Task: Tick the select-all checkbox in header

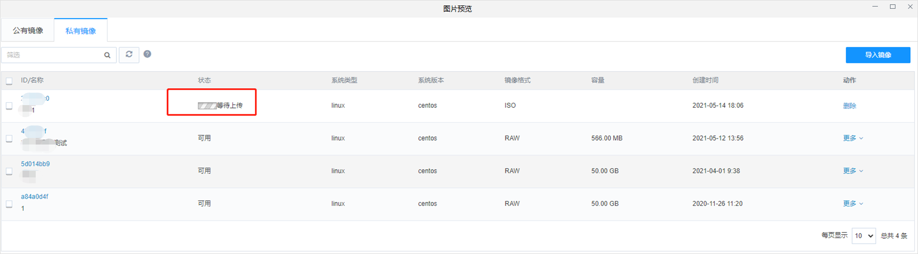Action: pos(9,81)
